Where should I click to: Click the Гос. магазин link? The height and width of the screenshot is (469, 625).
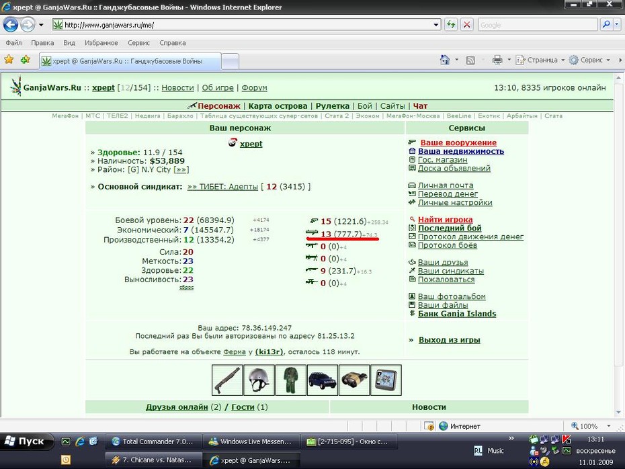pyautogui.click(x=442, y=159)
